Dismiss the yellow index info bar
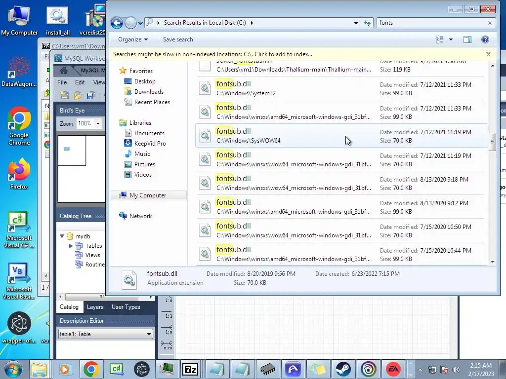Image resolution: width=506 pixels, height=379 pixels. coord(488,54)
